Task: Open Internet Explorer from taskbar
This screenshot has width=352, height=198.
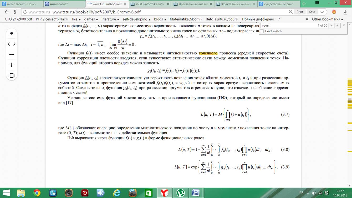Action: point(116,193)
